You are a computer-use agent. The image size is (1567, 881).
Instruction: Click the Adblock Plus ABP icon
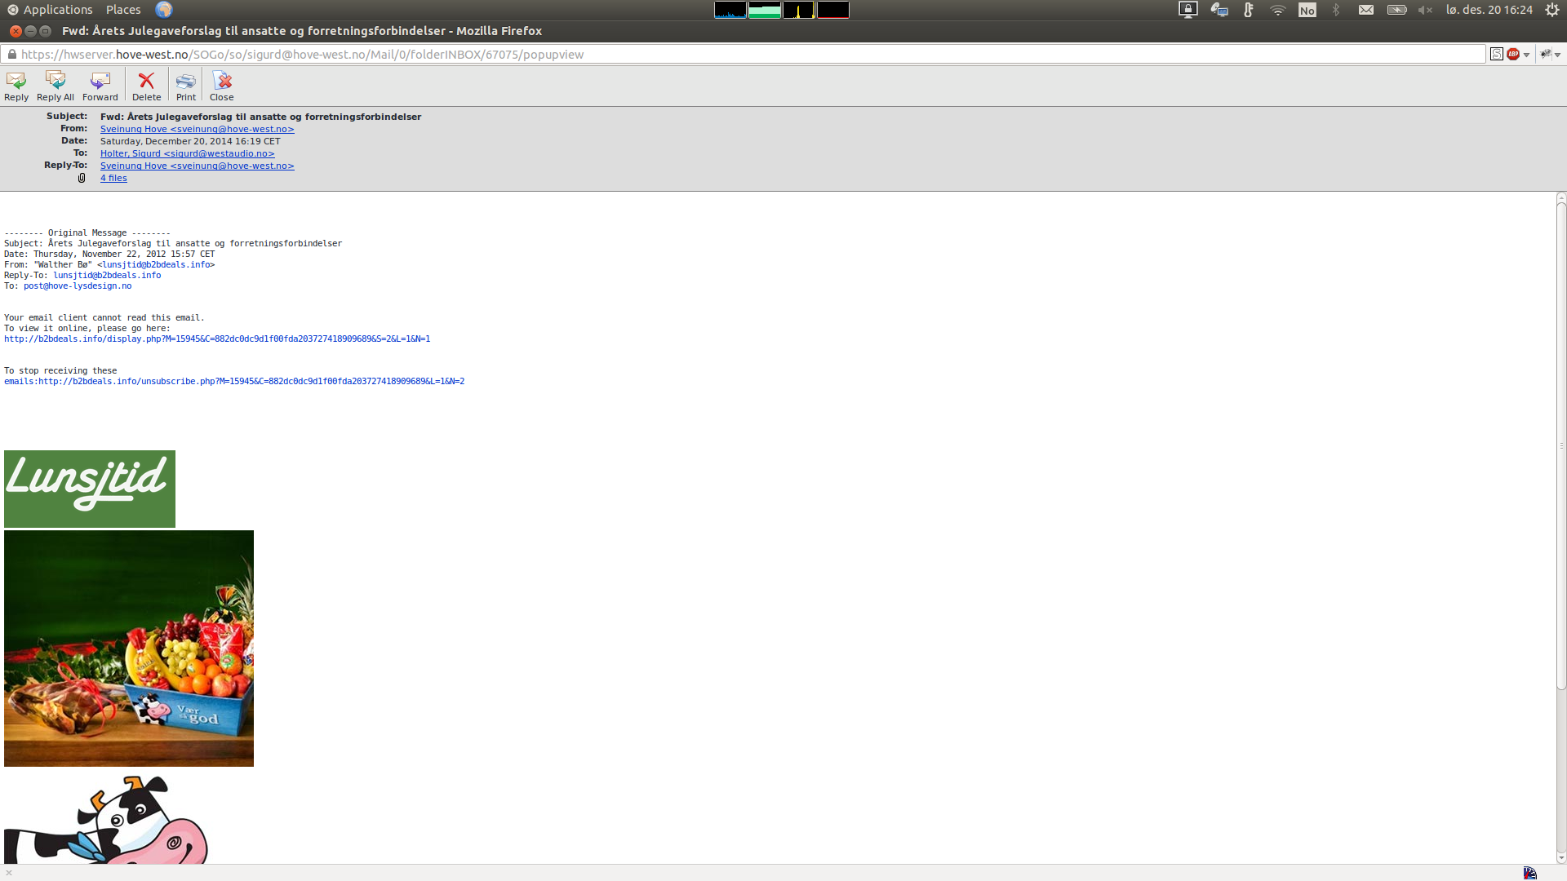[1513, 55]
